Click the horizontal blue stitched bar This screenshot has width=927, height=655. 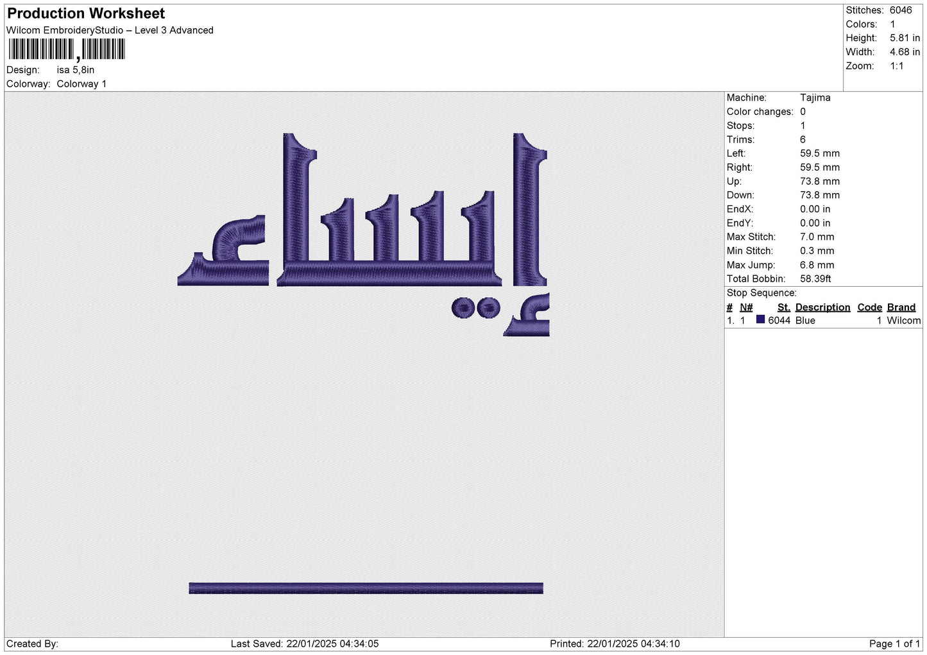click(x=366, y=588)
